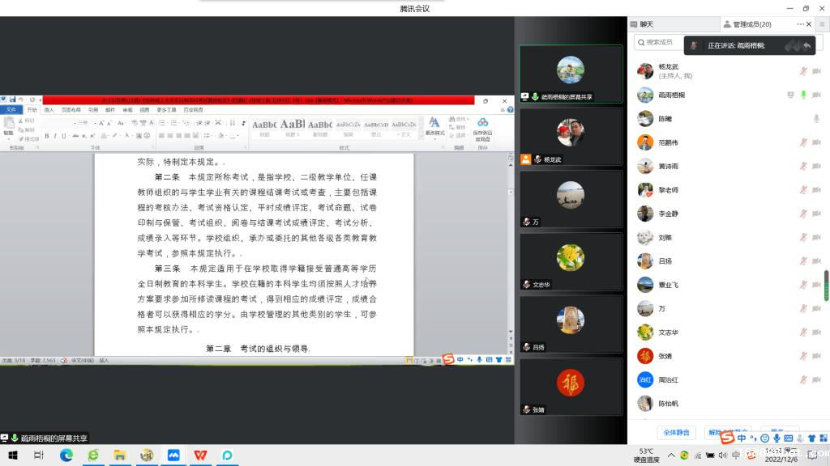This screenshot has width=830, height=466.
Task: Open File Explorer from the taskbar
Action: click(119, 455)
